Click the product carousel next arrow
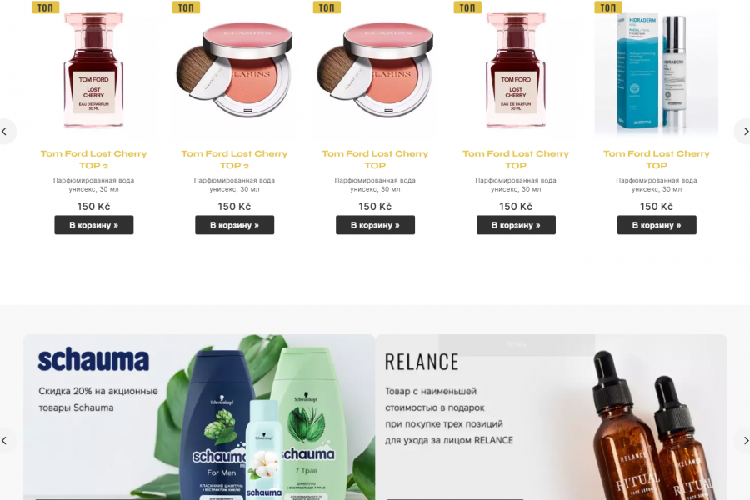 (x=744, y=131)
